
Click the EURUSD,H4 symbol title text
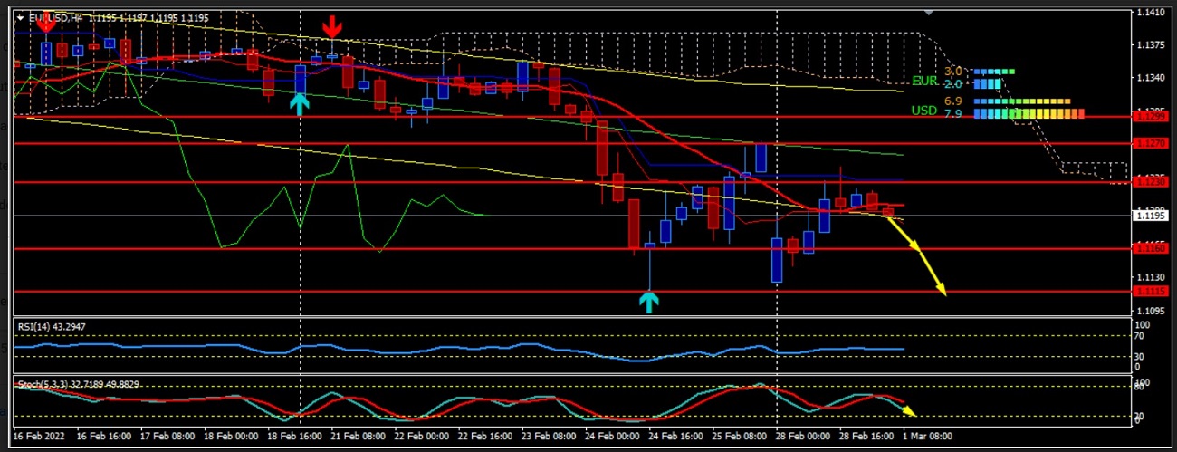pos(57,17)
